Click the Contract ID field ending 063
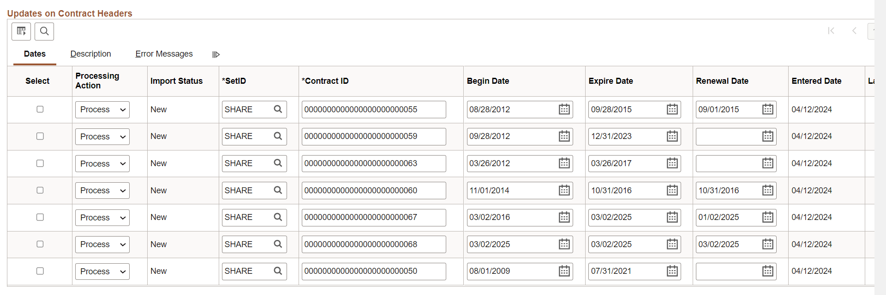 [x=374, y=163]
